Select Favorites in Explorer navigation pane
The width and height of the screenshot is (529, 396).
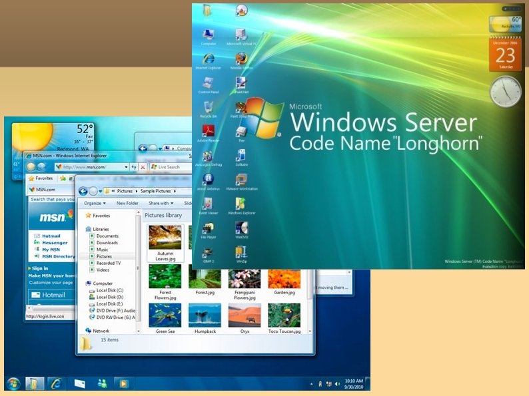pos(98,216)
